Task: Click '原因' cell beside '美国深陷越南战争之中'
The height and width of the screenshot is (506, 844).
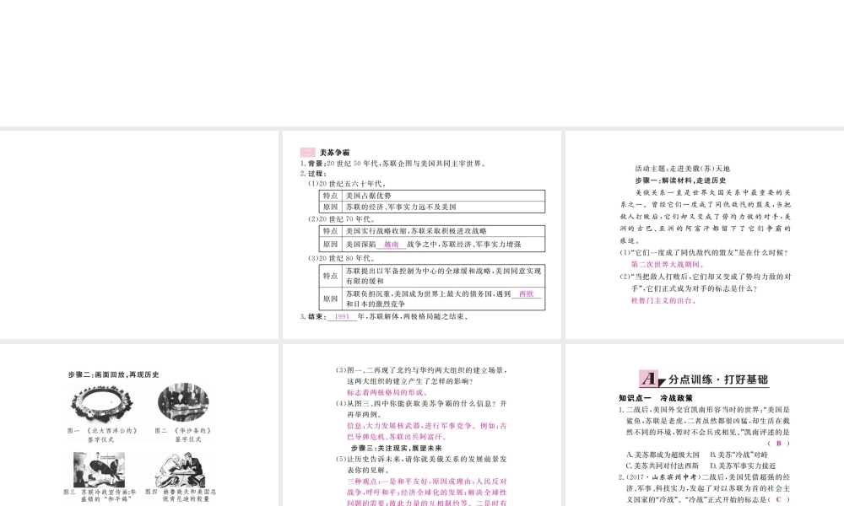Action: pos(331,244)
